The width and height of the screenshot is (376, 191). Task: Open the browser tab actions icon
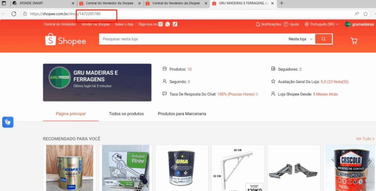4,3
